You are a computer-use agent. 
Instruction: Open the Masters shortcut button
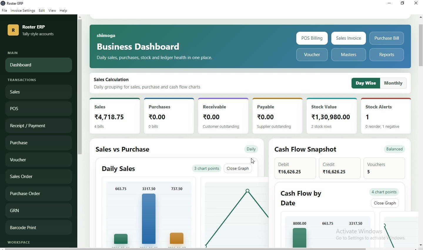click(349, 55)
